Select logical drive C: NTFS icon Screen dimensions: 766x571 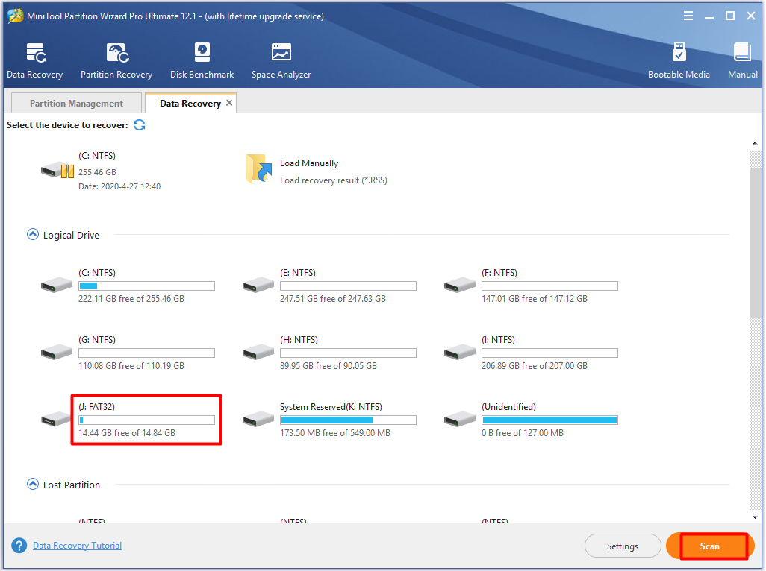[57, 285]
